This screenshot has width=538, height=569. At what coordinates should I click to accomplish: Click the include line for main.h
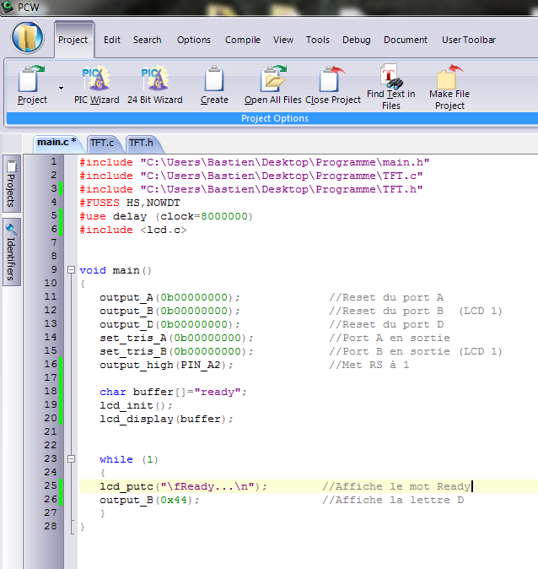tap(255, 162)
